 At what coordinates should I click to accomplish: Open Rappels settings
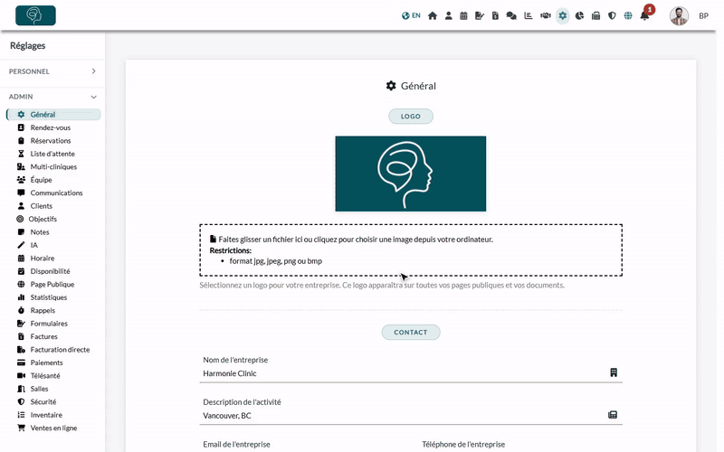pos(43,310)
